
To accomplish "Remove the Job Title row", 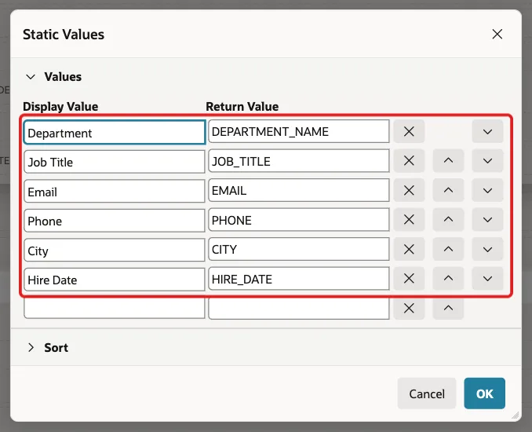I will pos(409,161).
